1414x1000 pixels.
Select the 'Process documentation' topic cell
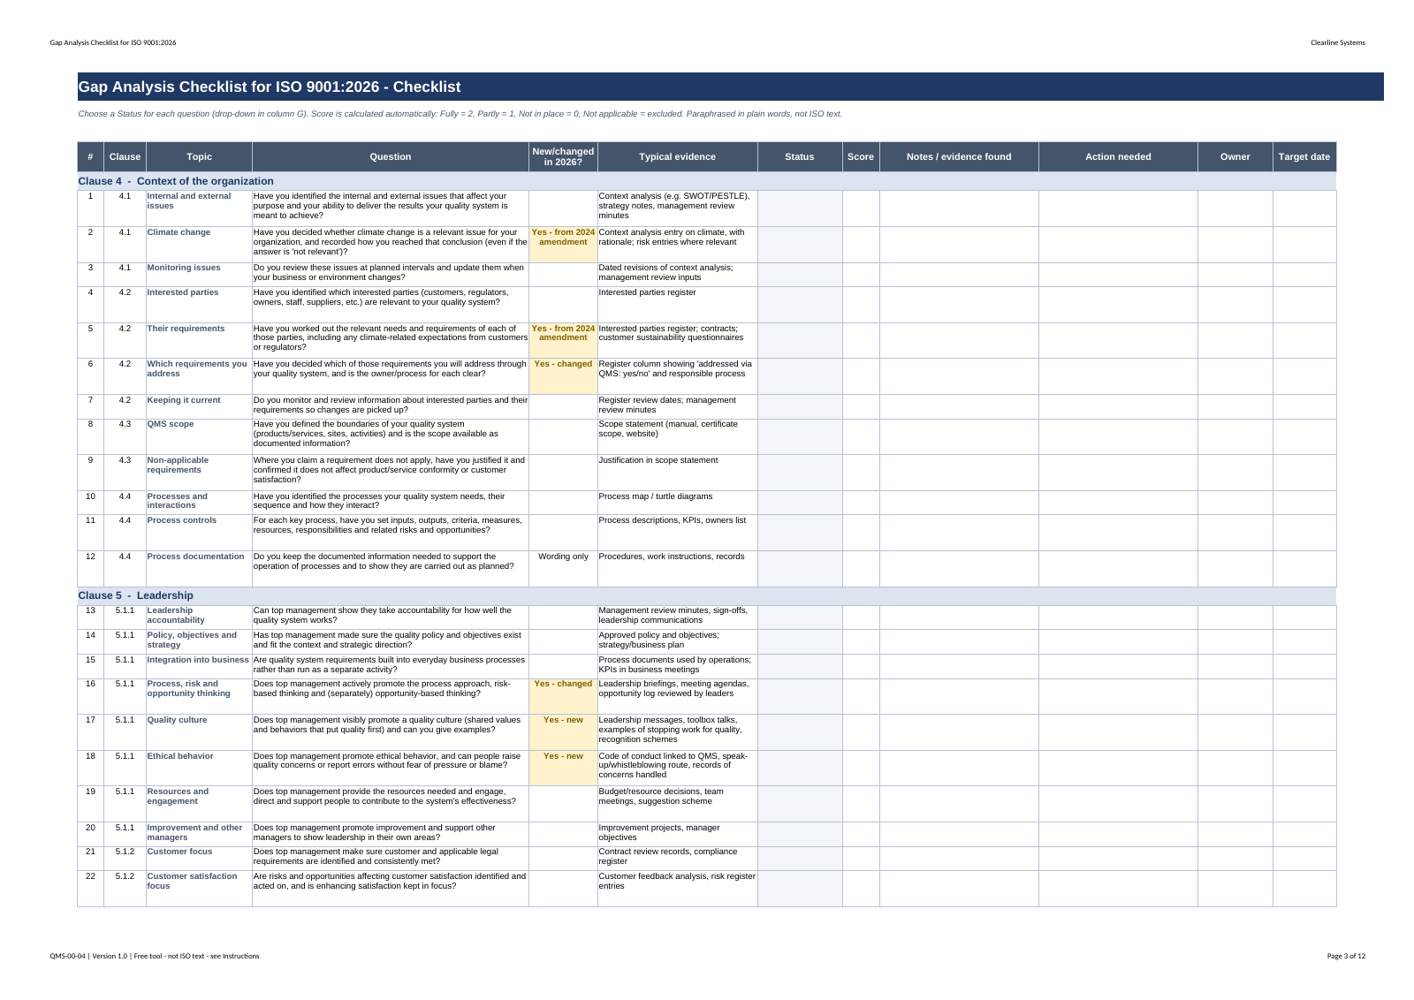pos(199,568)
